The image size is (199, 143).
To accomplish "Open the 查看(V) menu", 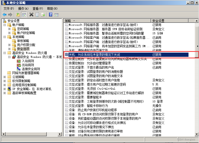I will click(x=38, y=9).
